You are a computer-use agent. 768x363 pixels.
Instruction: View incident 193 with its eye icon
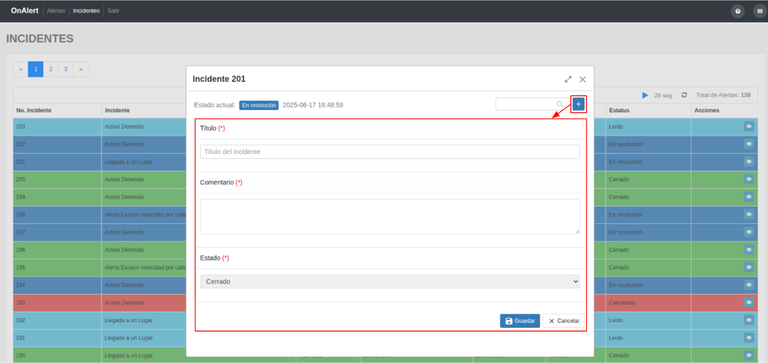click(x=749, y=302)
